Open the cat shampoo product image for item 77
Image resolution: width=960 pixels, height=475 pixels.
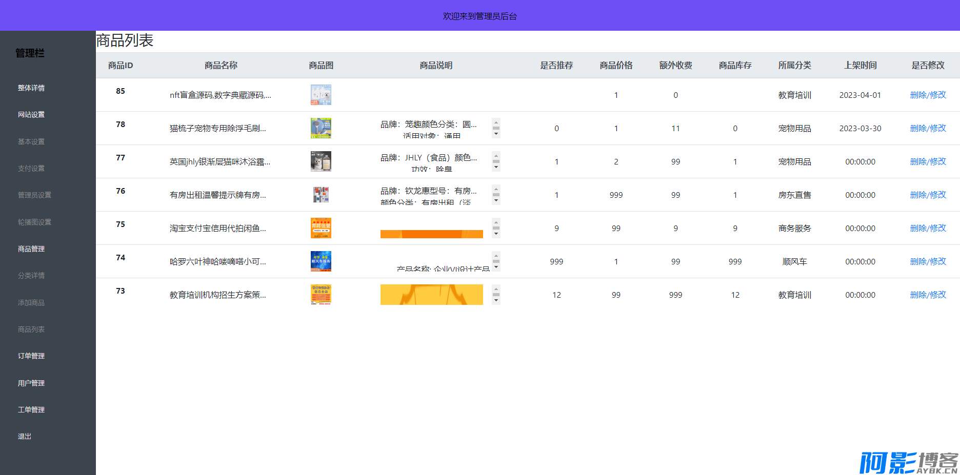[x=321, y=161]
